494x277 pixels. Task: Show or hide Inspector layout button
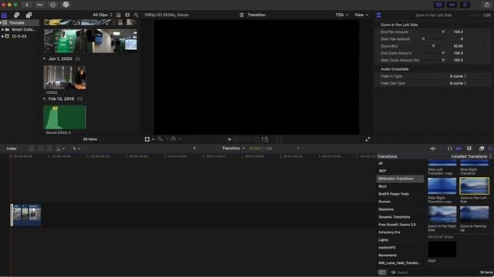pos(465,5)
